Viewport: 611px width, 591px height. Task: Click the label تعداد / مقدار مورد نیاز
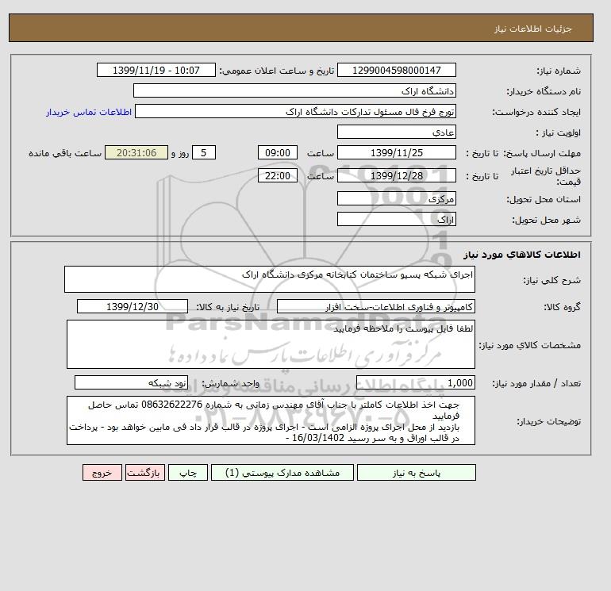click(x=536, y=383)
